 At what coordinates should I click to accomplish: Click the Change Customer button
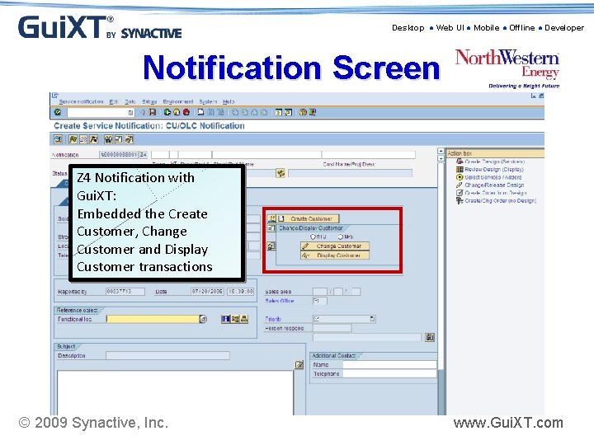pos(335,246)
